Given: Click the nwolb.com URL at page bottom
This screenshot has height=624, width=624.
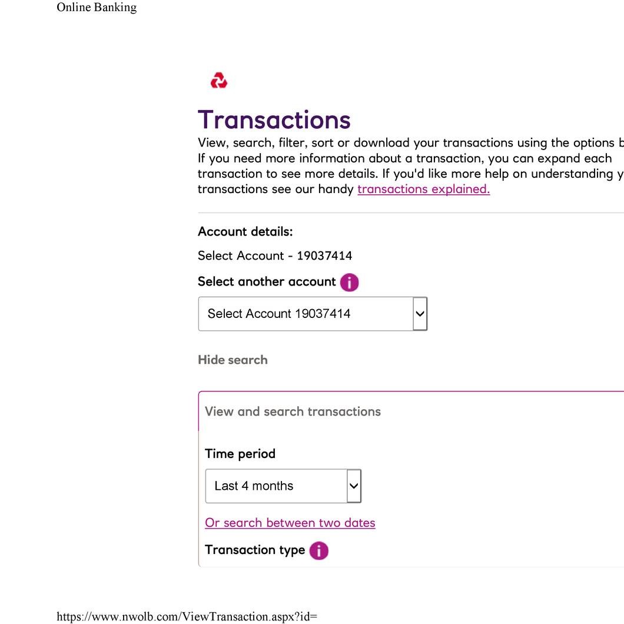Looking at the screenshot, I should tap(187, 616).
